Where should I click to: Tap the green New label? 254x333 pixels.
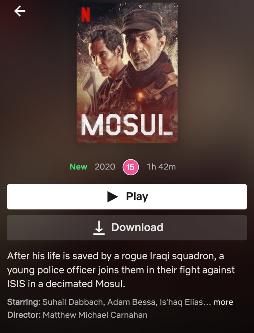[78, 167]
